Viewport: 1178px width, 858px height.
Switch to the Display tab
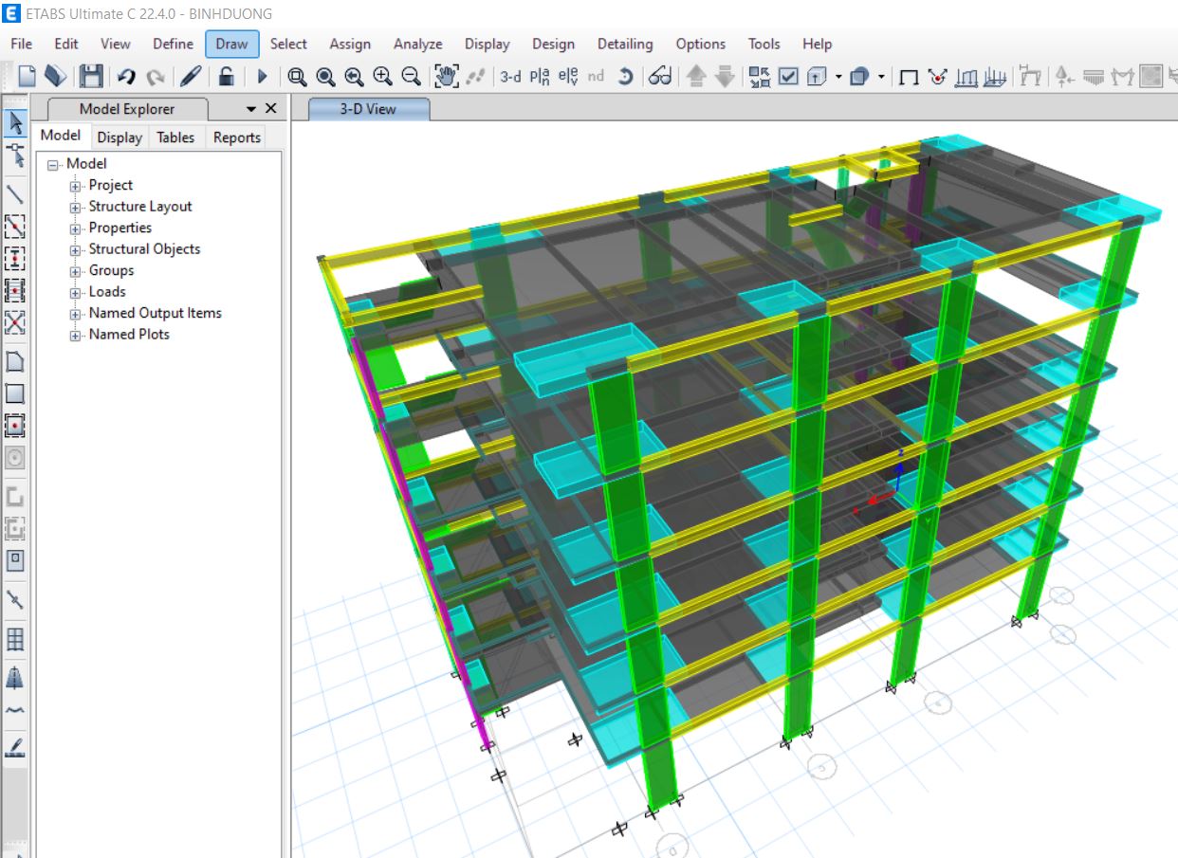click(120, 137)
